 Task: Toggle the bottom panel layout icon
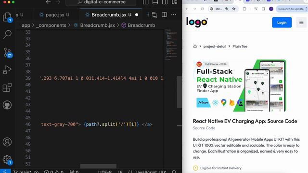[155, 2]
